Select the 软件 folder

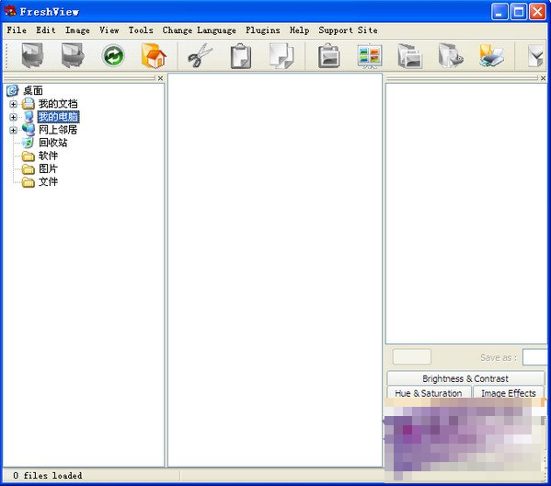point(48,156)
